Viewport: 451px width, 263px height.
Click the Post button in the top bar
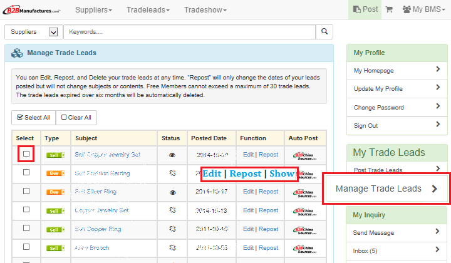tap(365, 10)
